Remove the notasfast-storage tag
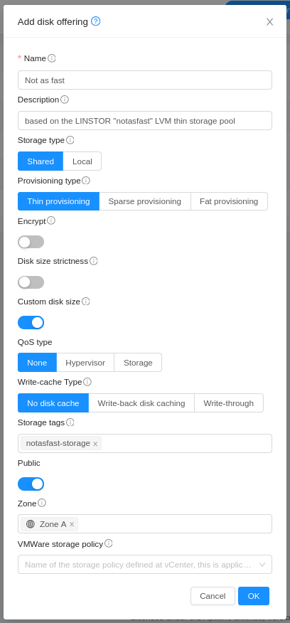Viewport: 290px width, 623px height. coord(95,444)
